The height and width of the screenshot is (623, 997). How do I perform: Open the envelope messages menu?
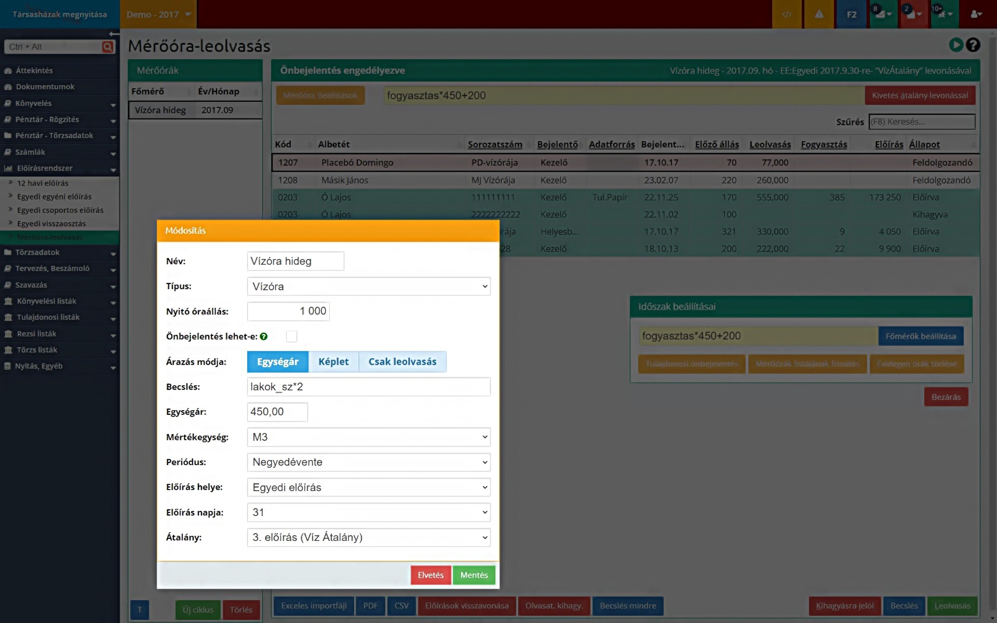(883, 14)
